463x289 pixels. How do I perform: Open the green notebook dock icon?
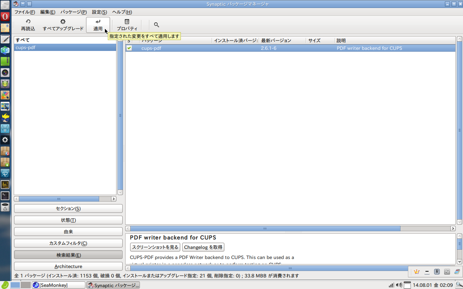click(5, 61)
